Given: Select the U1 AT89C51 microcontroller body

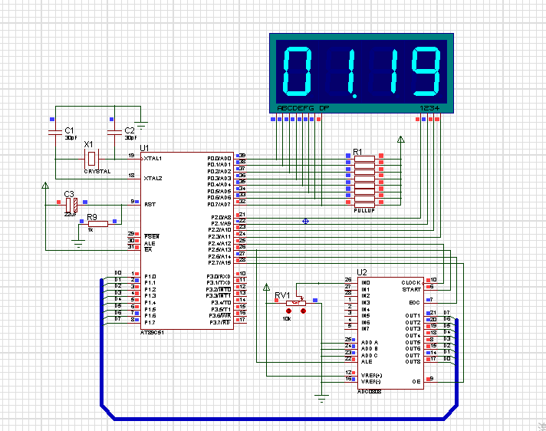Looking at the screenshot, I should click(187, 241).
